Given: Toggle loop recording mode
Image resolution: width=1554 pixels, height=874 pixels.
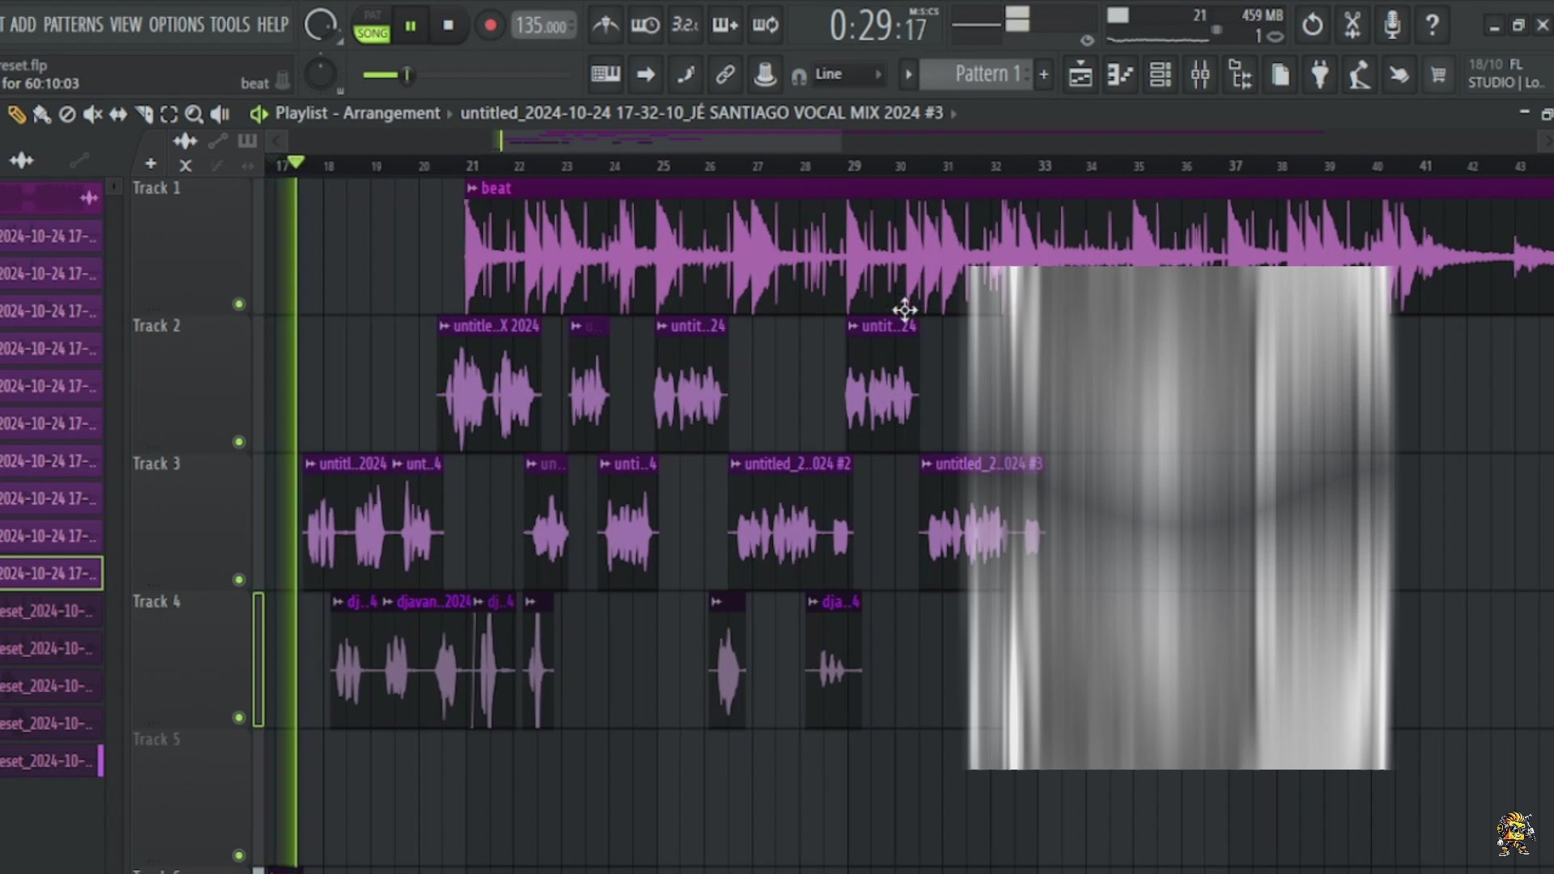Looking at the screenshot, I should (x=765, y=25).
